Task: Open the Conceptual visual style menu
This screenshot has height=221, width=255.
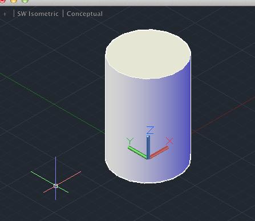Action: [84, 14]
